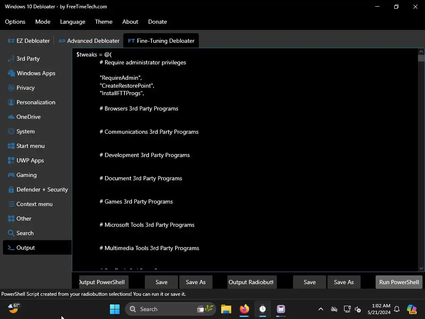
Task: Click the "CreateRestorePoint" line
Action: [x=127, y=86]
